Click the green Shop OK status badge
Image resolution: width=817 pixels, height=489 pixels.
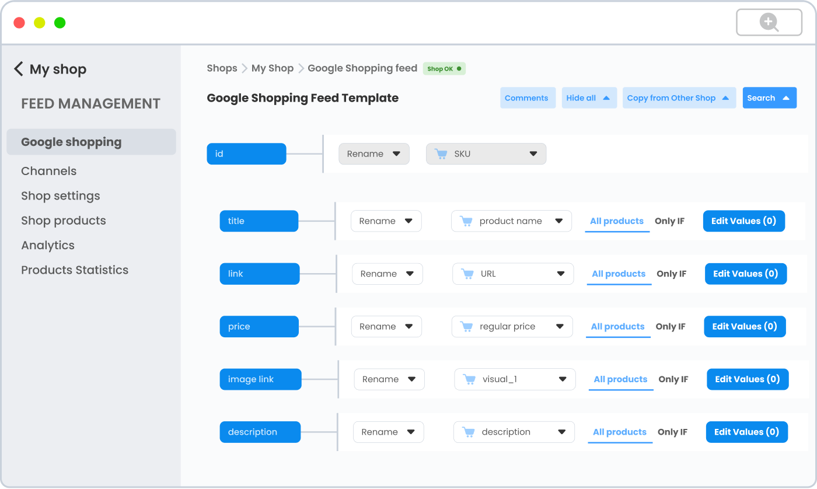coord(444,68)
